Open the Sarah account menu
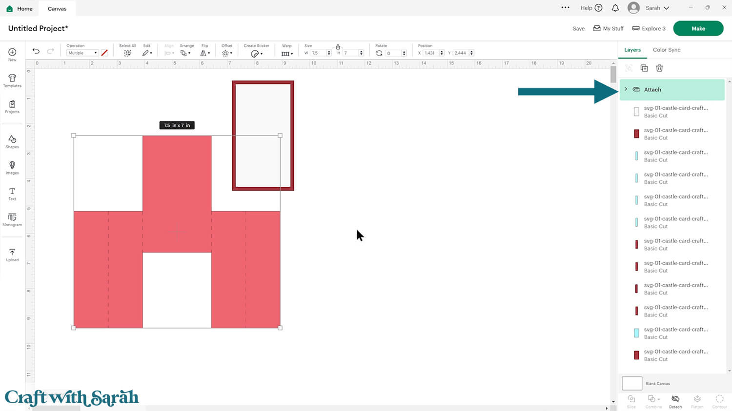 coord(657,8)
